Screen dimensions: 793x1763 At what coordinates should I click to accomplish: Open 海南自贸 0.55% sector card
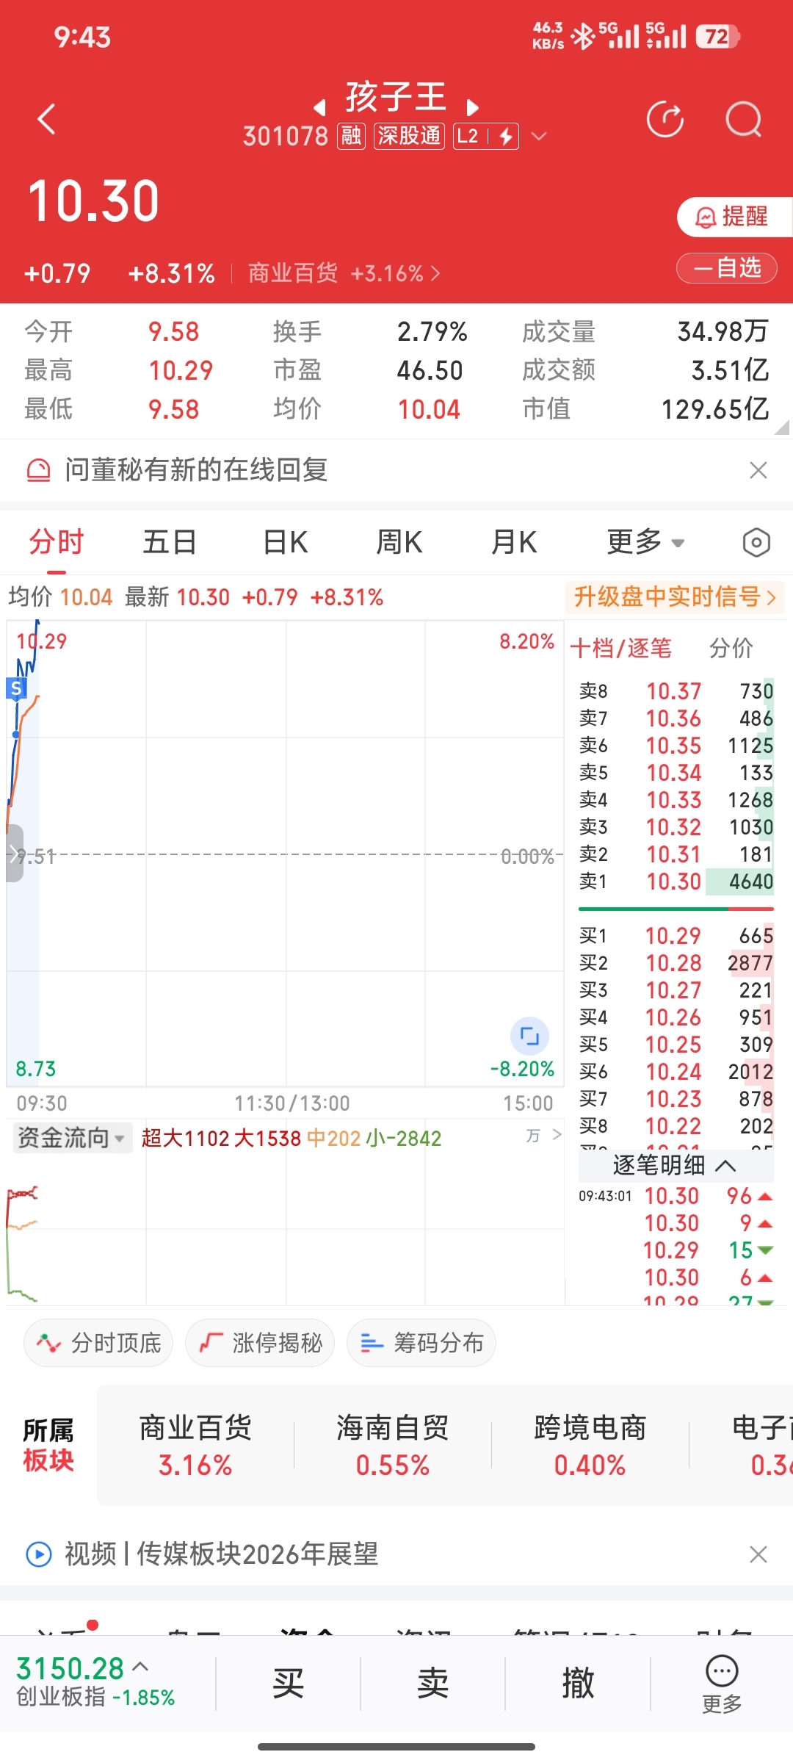393,1446
